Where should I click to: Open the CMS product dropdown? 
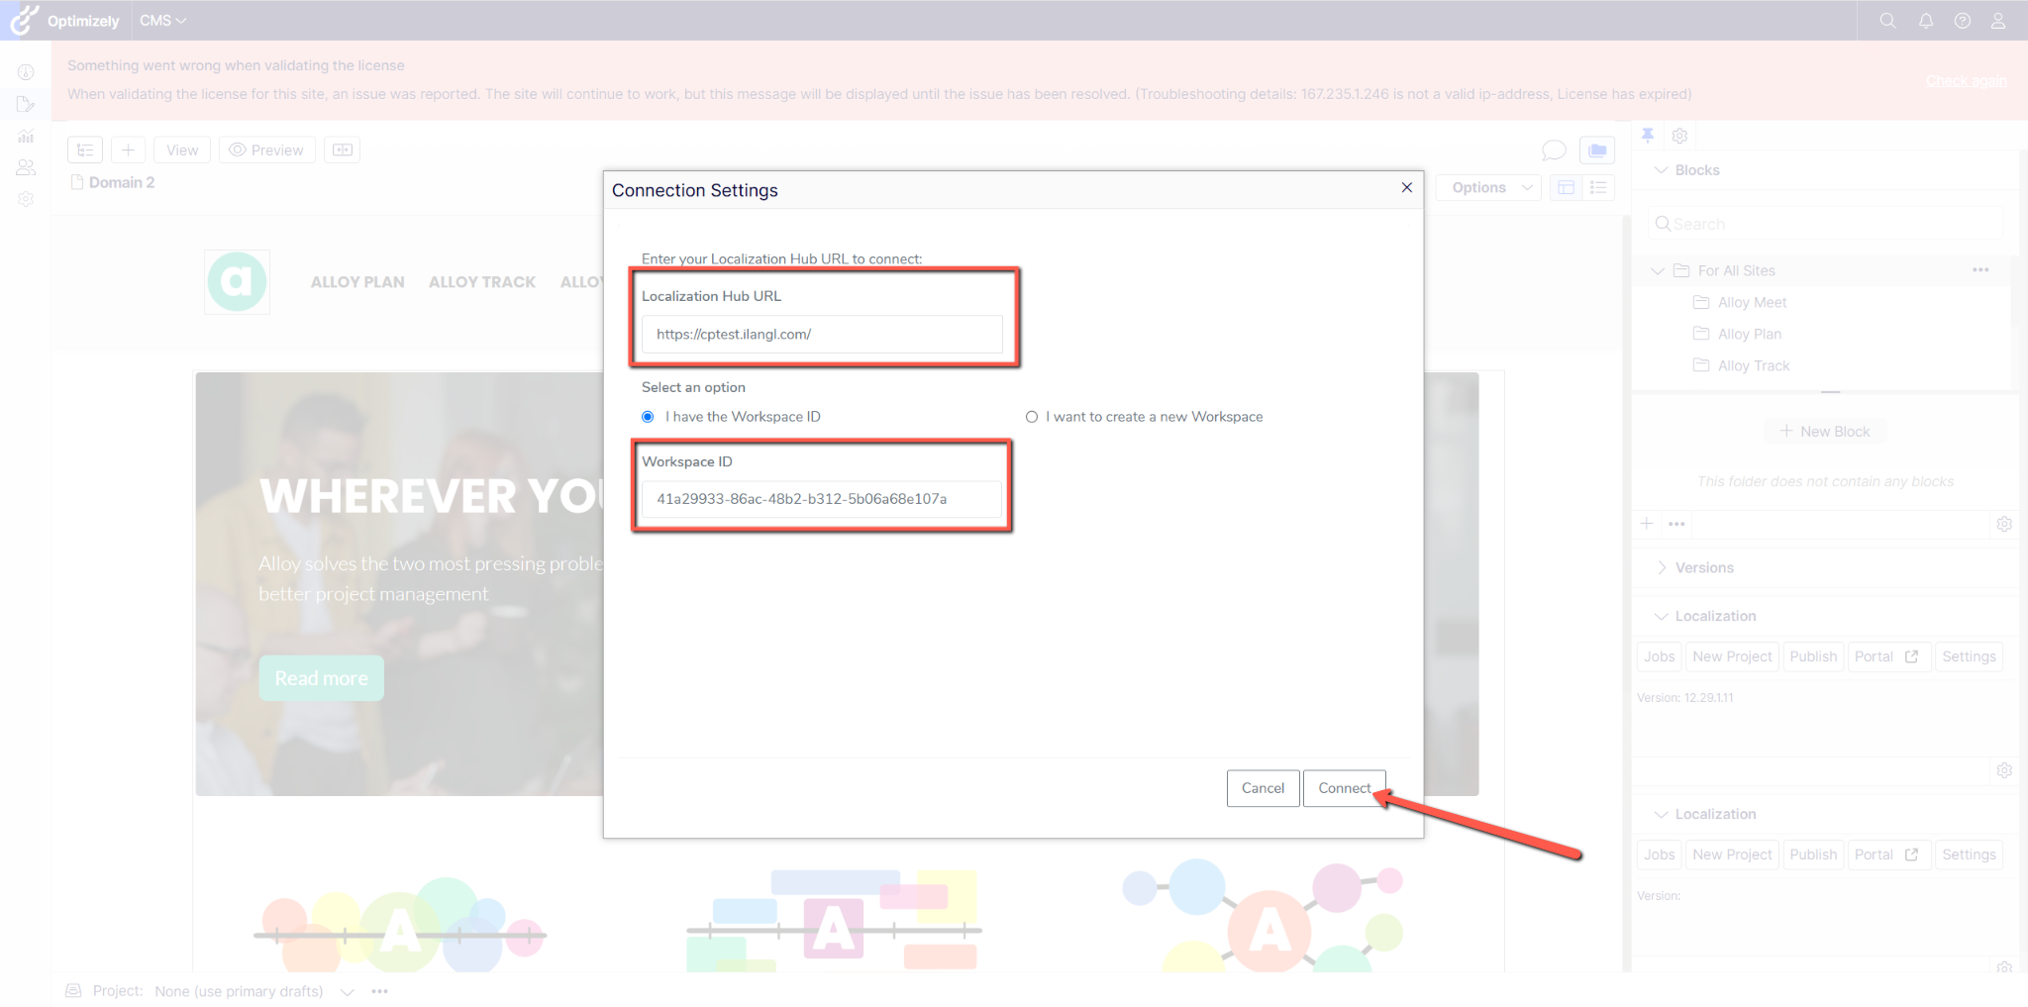point(162,21)
